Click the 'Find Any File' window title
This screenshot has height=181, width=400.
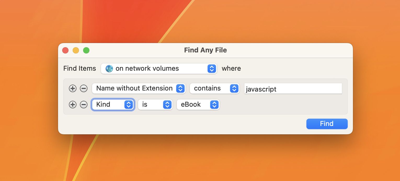pos(205,50)
